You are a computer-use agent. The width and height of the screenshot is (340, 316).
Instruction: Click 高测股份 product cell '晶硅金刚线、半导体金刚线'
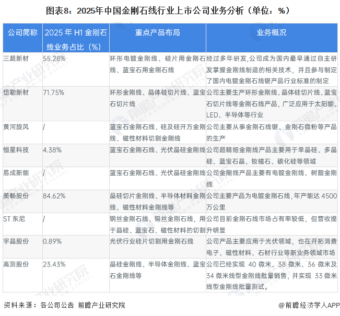coord(148,264)
